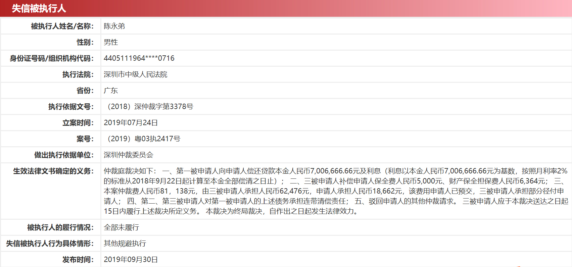
Task: Click the 生效法律文书确定的义务 label
Action: tap(53, 171)
